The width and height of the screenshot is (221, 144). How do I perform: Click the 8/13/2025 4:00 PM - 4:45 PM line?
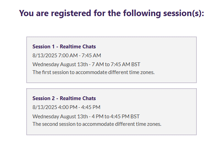pyautogui.click(x=66, y=107)
